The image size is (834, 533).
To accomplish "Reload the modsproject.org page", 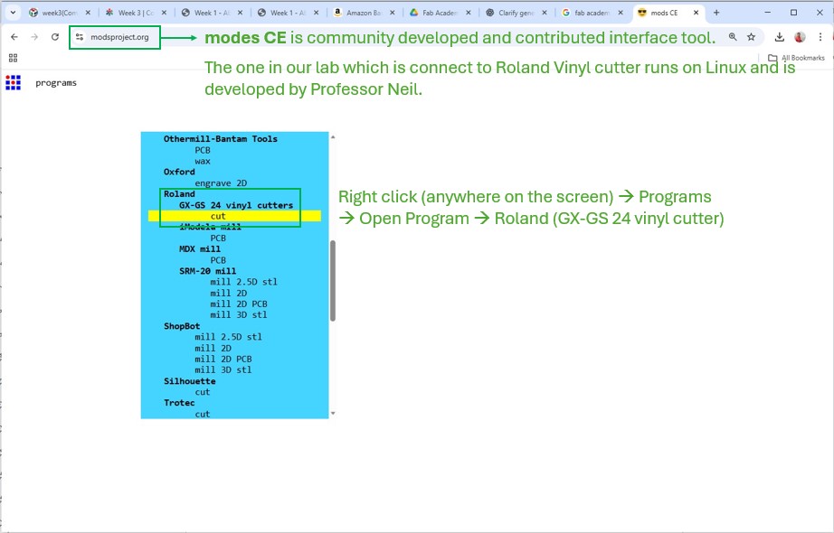I will coord(55,37).
